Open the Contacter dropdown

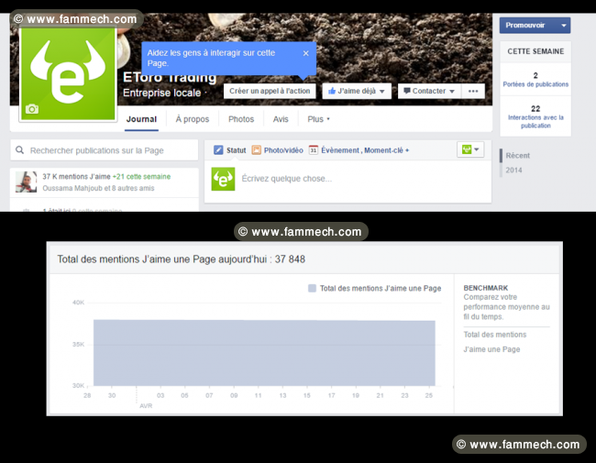pos(429,92)
